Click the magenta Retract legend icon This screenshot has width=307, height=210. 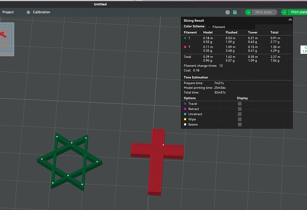pos(185,109)
